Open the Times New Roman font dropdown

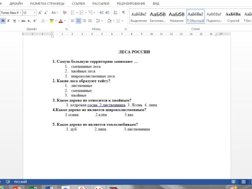coord(20,13)
